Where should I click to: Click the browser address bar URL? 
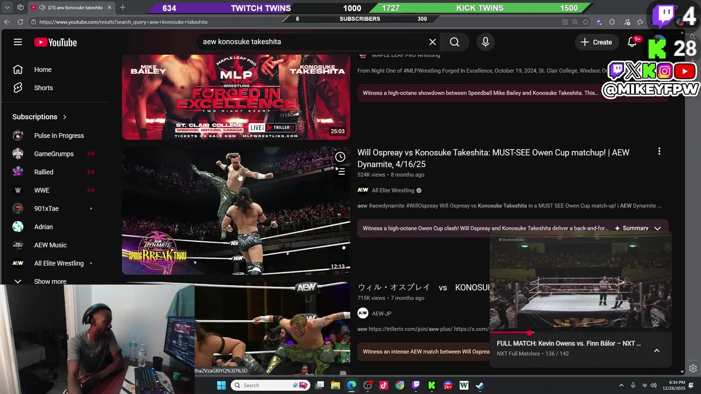tap(123, 22)
